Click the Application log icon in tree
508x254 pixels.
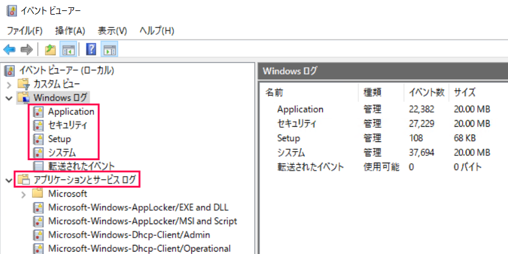(38, 112)
